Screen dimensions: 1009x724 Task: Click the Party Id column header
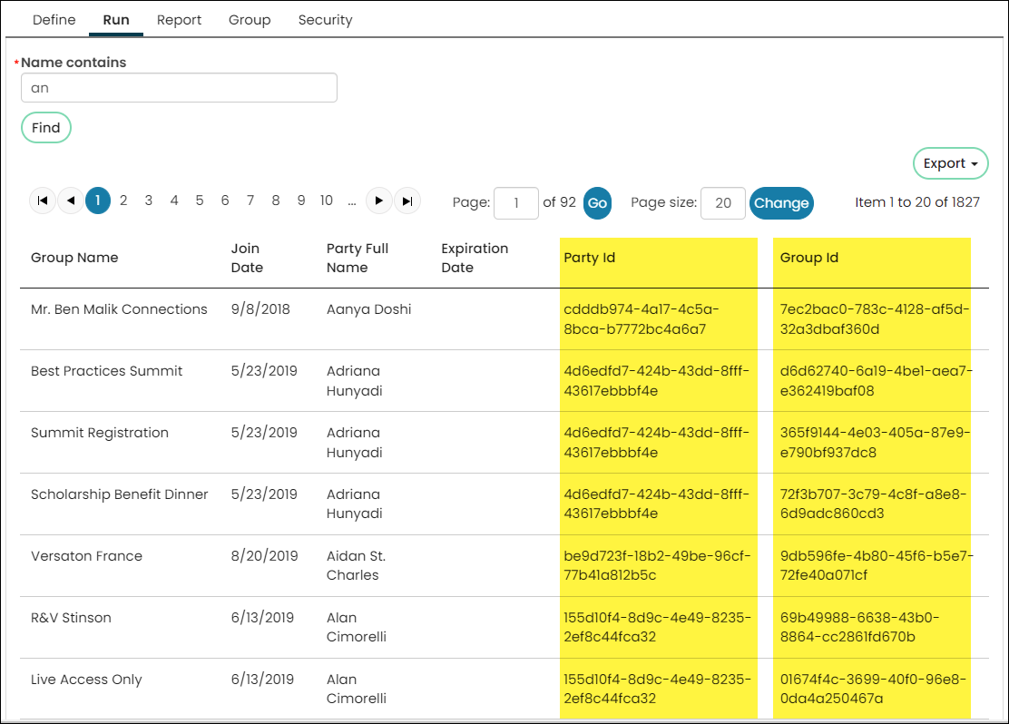point(590,258)
